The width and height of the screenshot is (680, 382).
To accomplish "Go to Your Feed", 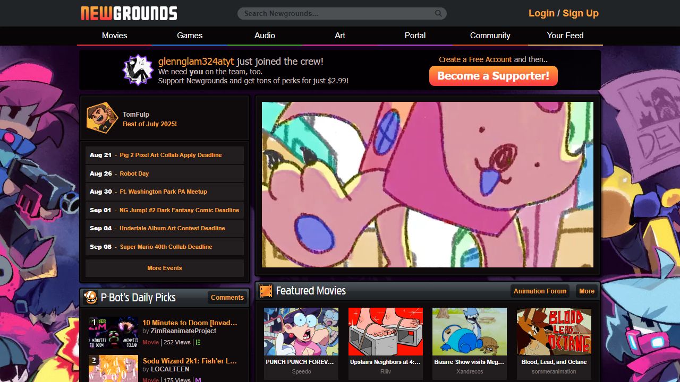I will [x=565, y=36].
